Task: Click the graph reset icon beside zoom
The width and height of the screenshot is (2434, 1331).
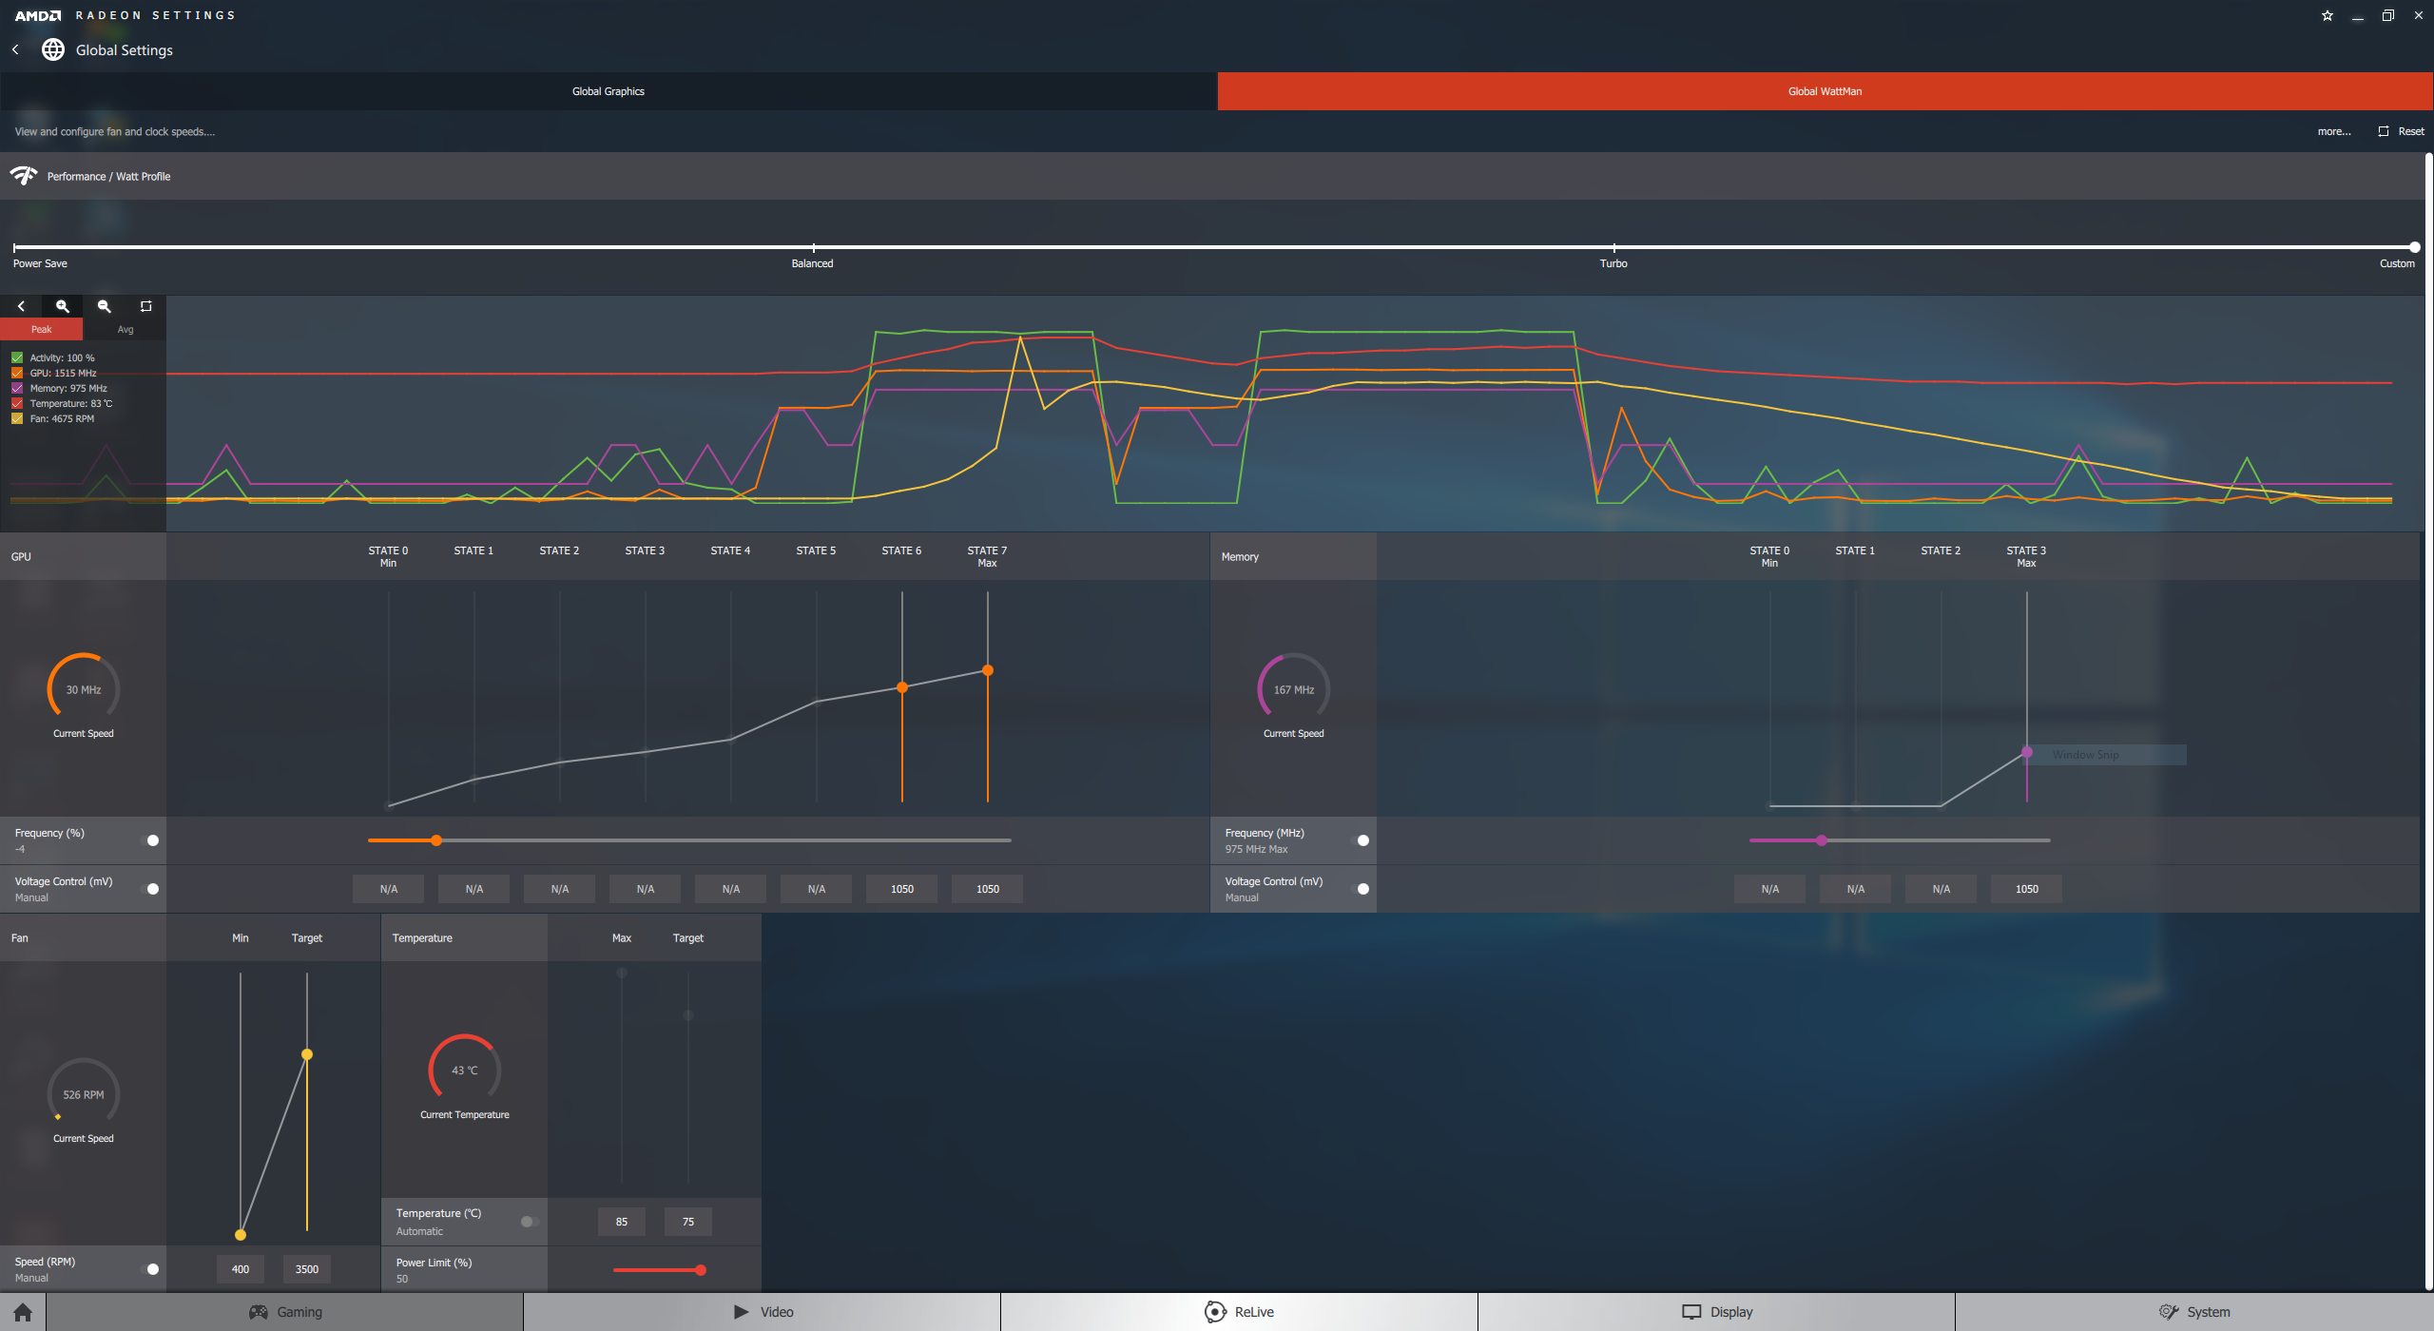Action: pos(145,306)
